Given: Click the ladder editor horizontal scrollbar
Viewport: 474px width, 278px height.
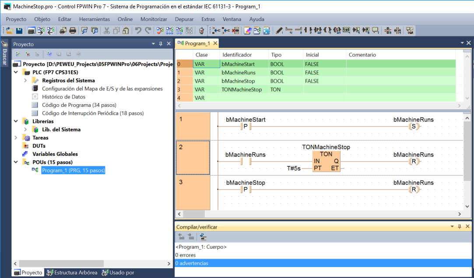Looking at the screenshot, I should click(317, 214).
